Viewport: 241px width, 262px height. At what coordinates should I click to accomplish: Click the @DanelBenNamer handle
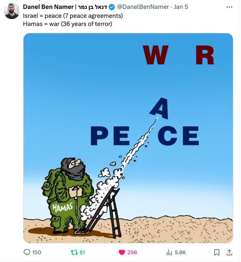[x=143, y=7]
